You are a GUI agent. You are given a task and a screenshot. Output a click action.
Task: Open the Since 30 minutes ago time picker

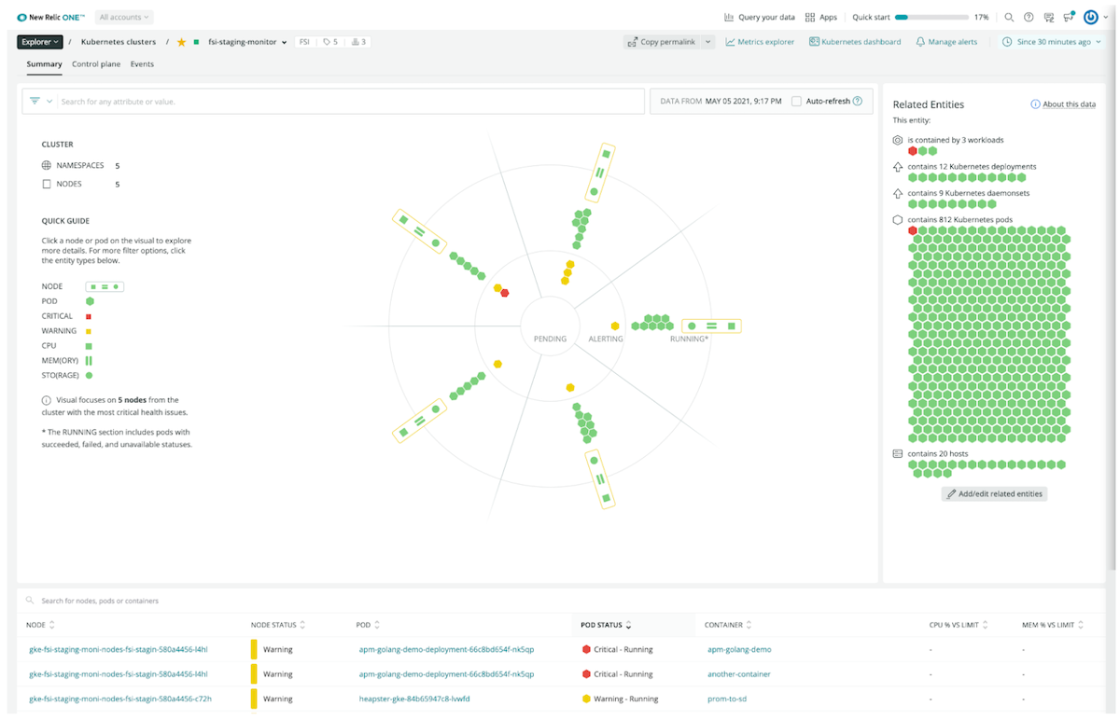pos(1052,42)
